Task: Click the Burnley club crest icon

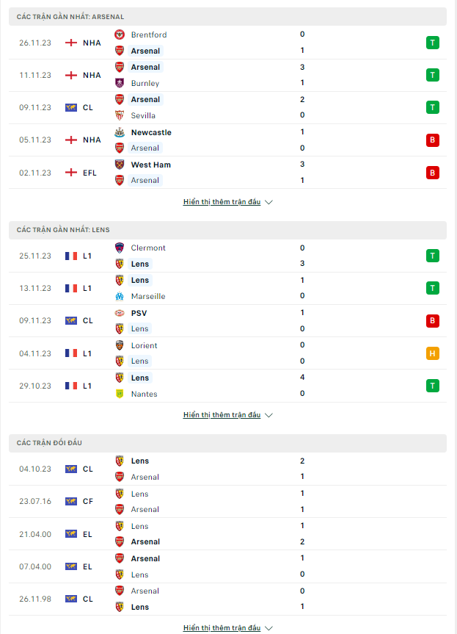Action: tap(120, 83)
